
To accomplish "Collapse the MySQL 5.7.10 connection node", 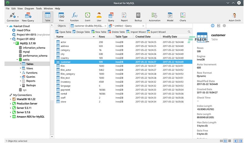I will [x=14, y=43].
